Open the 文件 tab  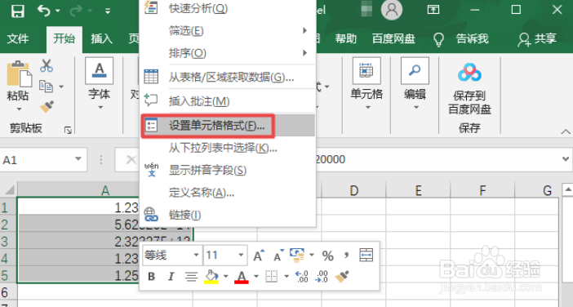coord(18,38)
